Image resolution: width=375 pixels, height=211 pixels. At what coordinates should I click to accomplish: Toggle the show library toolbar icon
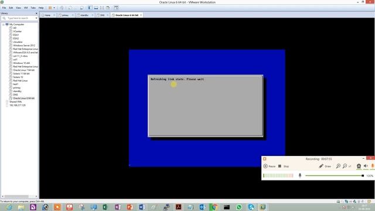point(90,8)
